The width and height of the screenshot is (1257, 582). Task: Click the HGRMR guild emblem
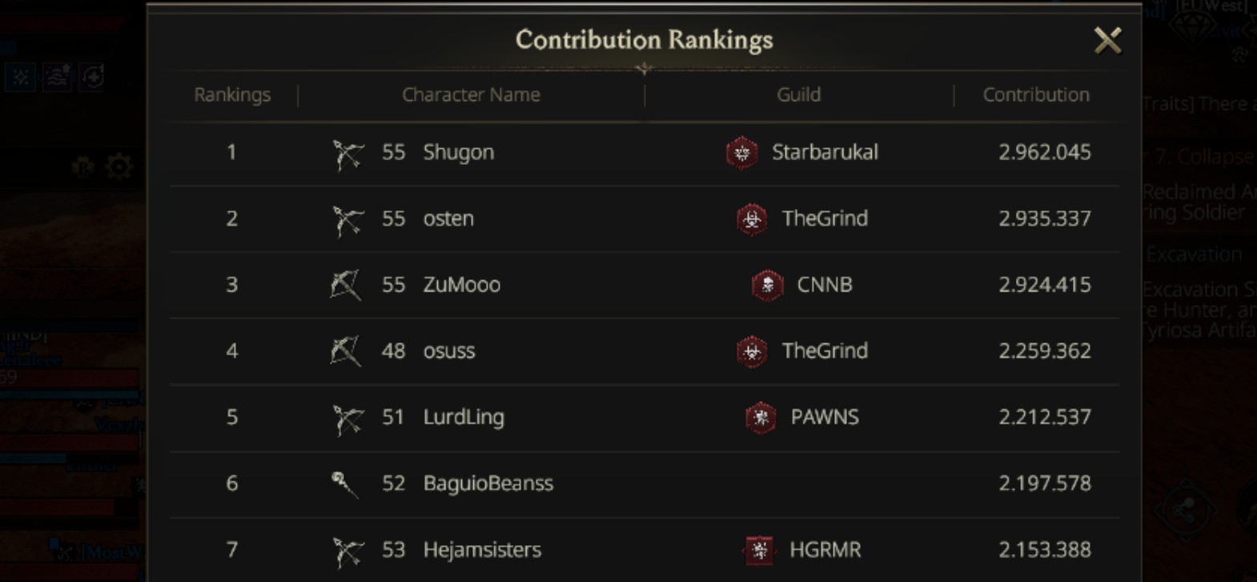click(x=759, y=550)
